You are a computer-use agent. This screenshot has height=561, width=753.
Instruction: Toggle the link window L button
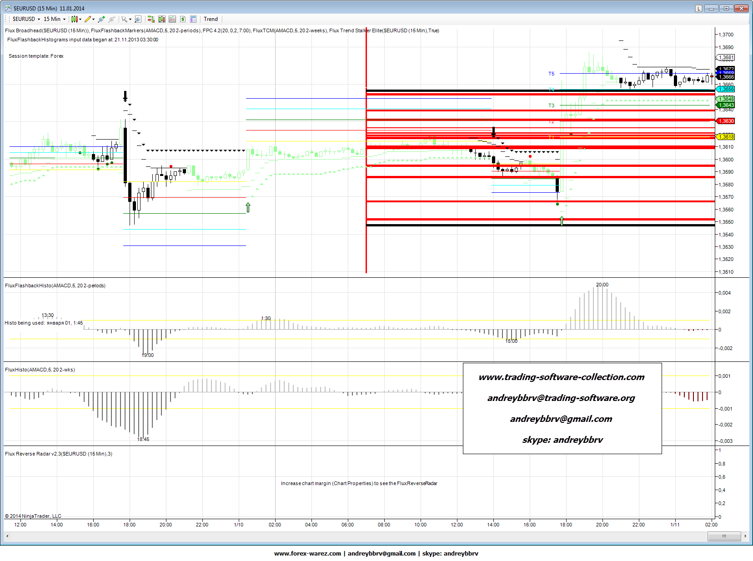tap(698, 8)
